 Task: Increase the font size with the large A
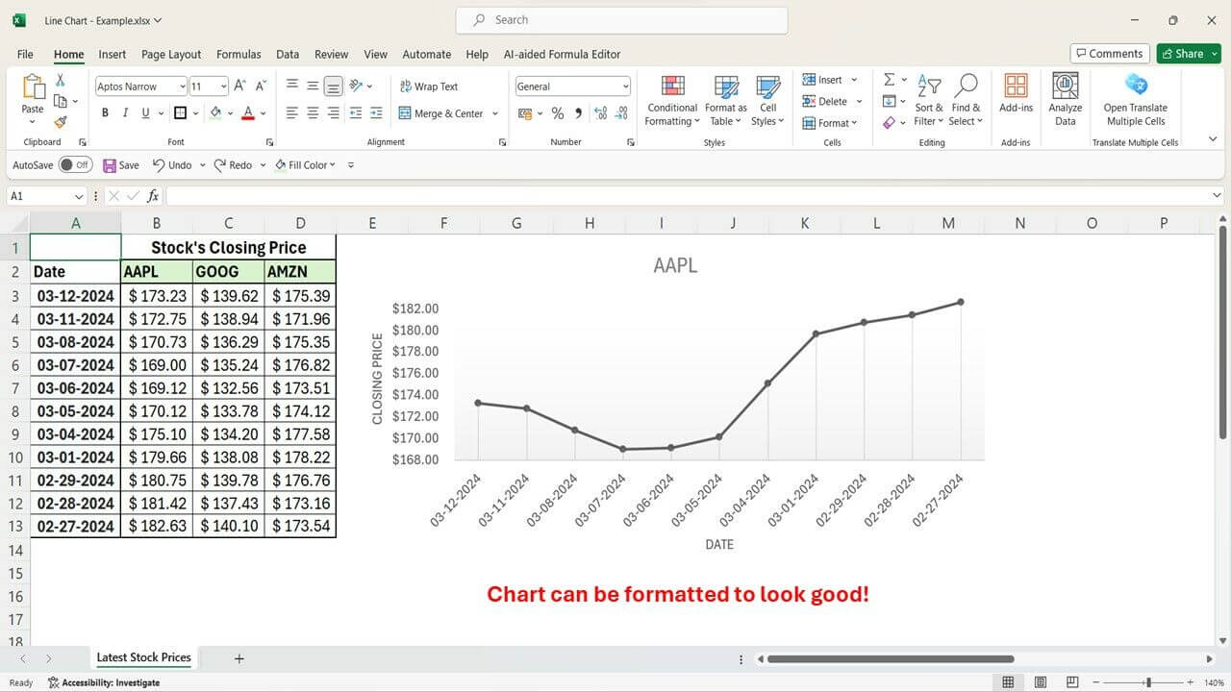tap(239, 86)
